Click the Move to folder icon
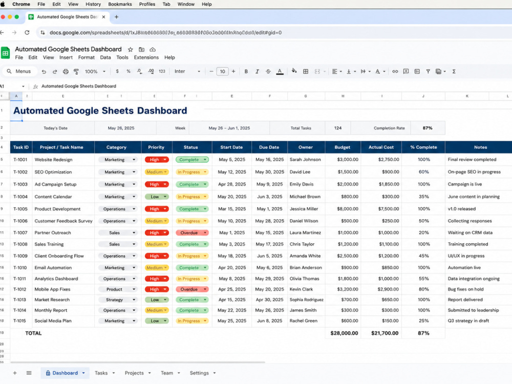 141,50
